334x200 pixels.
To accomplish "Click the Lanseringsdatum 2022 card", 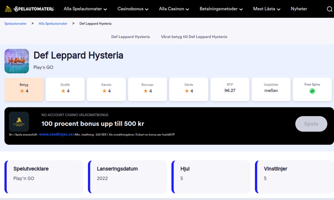I will pos(128,177).
